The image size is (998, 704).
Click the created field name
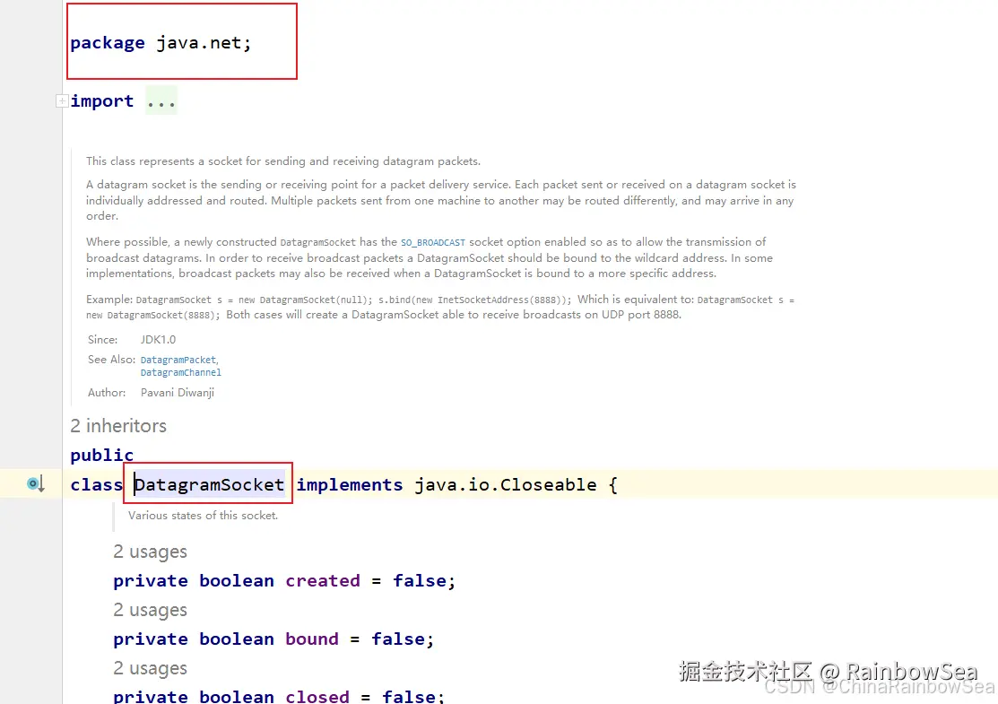(x=323, y=580)
